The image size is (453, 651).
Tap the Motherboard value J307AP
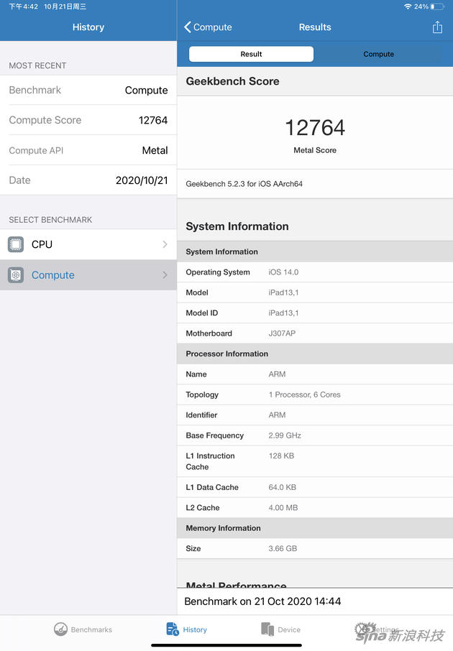point(282,333)
